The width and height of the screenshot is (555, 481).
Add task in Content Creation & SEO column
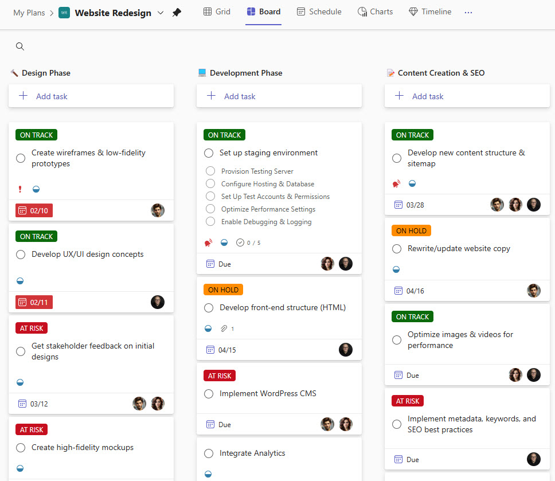coord(467,96)
